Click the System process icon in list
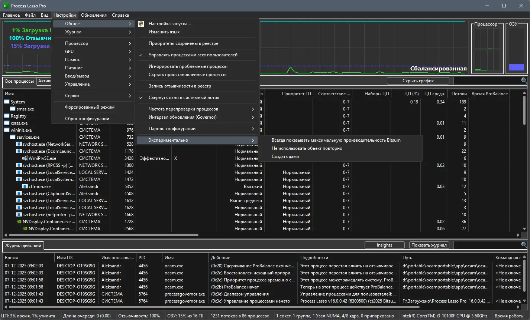The width and height of the screenshot is (530, 320). pos(7,102)
